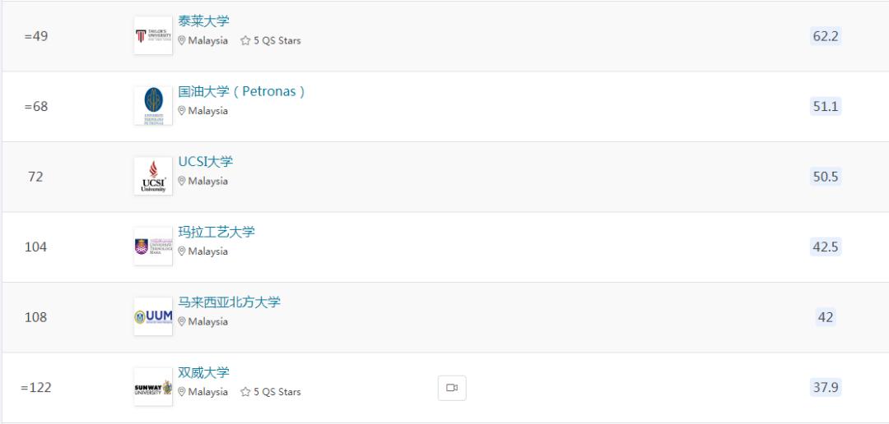Image resolution: width=889 pixels, height=424 pixels.
Task: Click the QS Stars icon under 泰莱大学
Action: coord(244,41)
